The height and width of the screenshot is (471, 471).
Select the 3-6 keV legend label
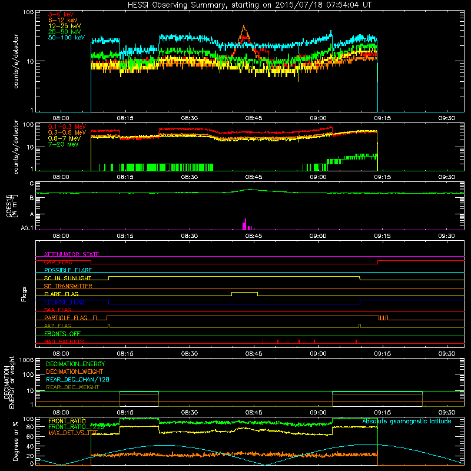pyautogui.click(x=61, y=14)
